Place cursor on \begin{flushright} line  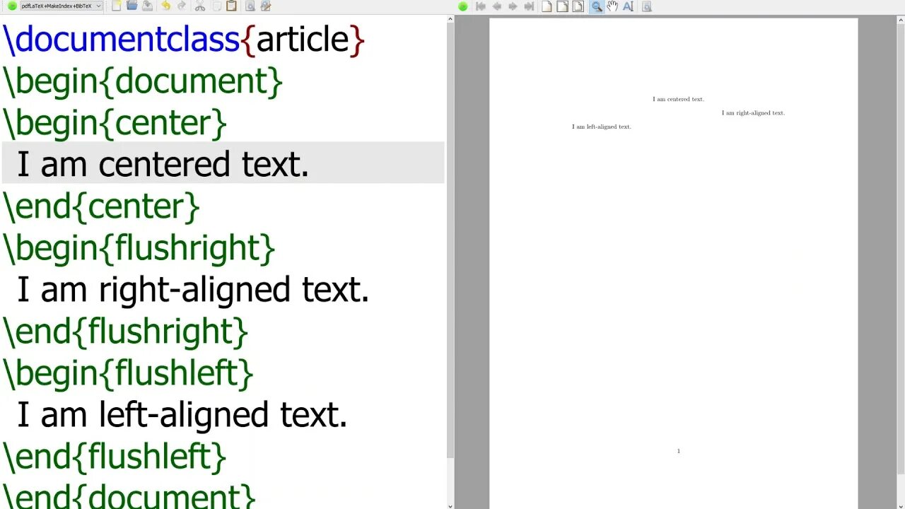(139, 248)
